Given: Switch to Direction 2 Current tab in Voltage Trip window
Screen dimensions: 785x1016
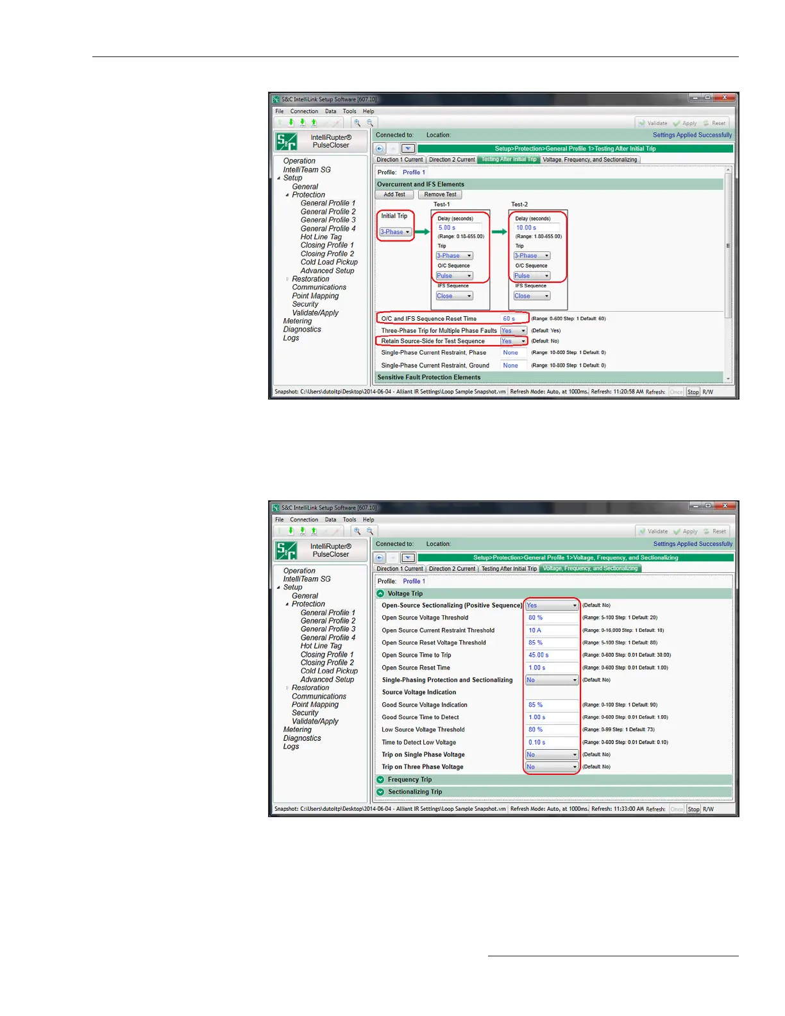Looking at the screenshot, I should pos(452,568).
